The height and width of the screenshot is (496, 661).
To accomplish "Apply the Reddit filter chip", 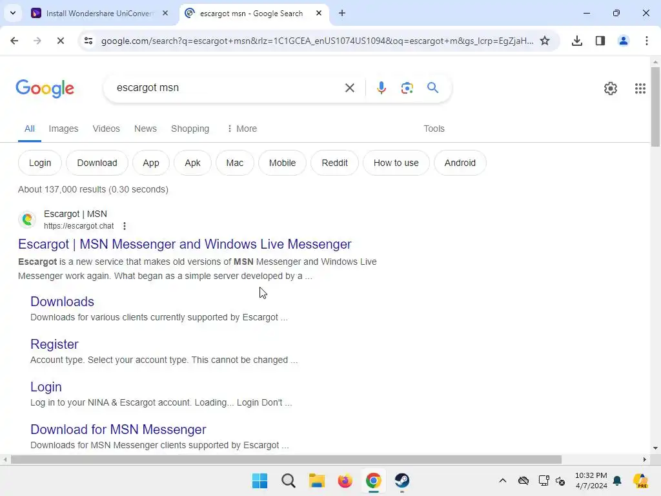I will [335, 163].
